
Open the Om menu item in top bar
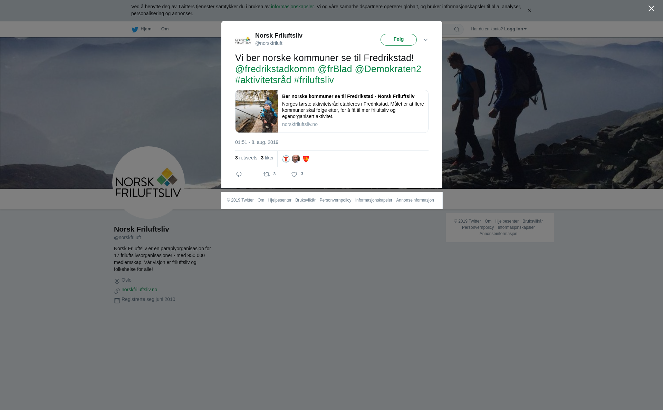[x=165, y=29]
